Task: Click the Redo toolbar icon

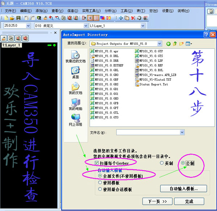Action: pos(33,18)
